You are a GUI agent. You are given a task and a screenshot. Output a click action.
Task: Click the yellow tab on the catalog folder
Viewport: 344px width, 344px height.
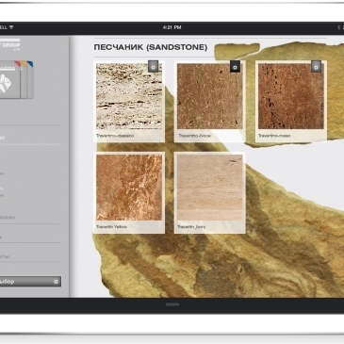click(x=25, y=64)
